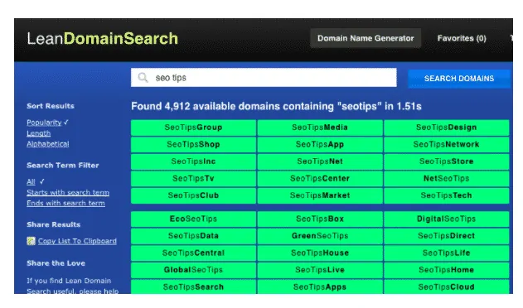
Task: Select the GlobalSeoTips domain result
Action: 193,270
